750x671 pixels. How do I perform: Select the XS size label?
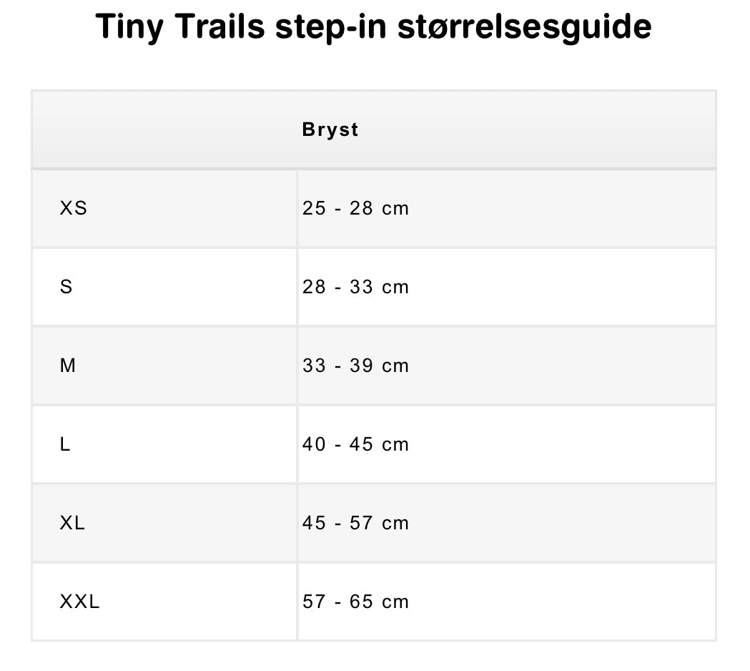click(x=74, y=208)
